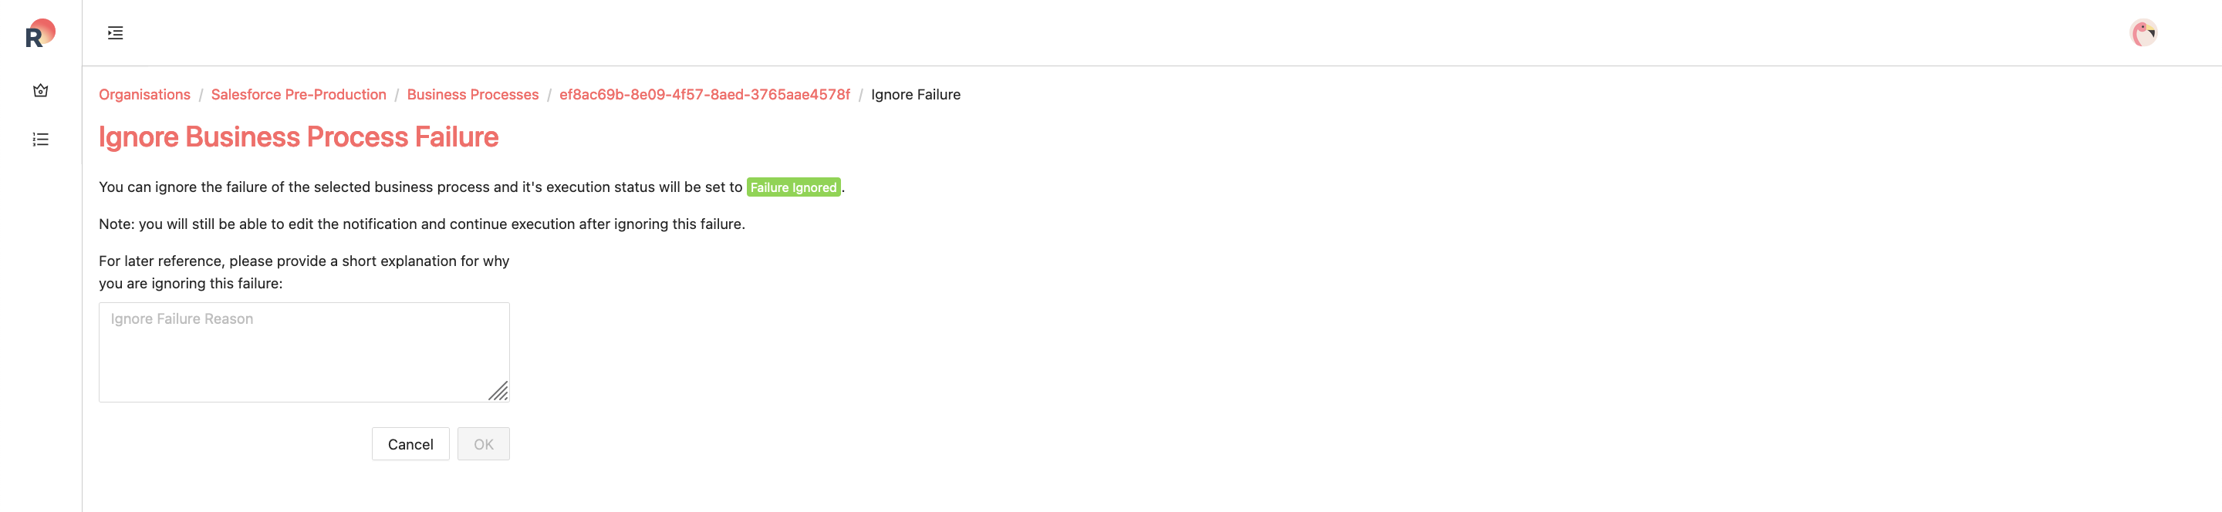
Task: Open the flamingo user avatar menu
Action: [x=2143, y=32]
